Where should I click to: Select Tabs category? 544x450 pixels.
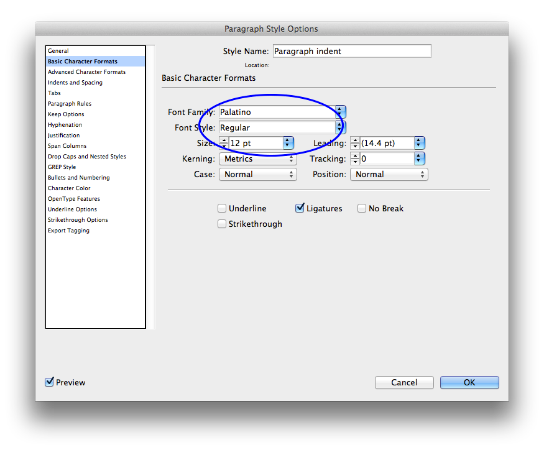click(x=95, y=93)
